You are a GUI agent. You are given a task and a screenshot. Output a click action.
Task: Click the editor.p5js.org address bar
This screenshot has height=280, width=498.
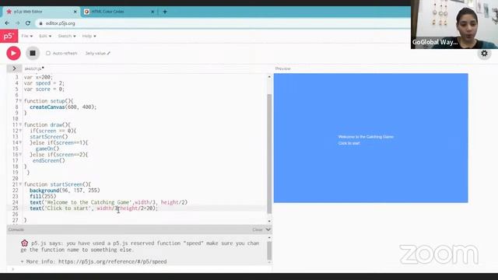click(x=223, y=23)
